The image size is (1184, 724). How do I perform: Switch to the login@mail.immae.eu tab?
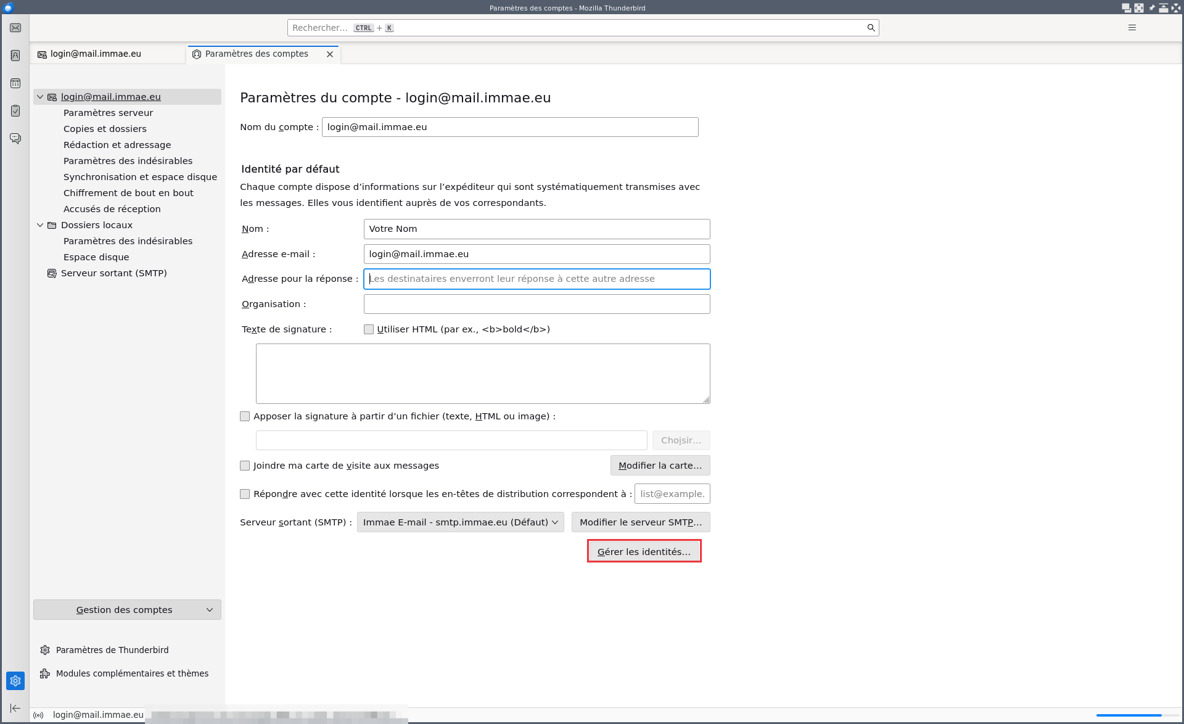(x=108, y=54)
